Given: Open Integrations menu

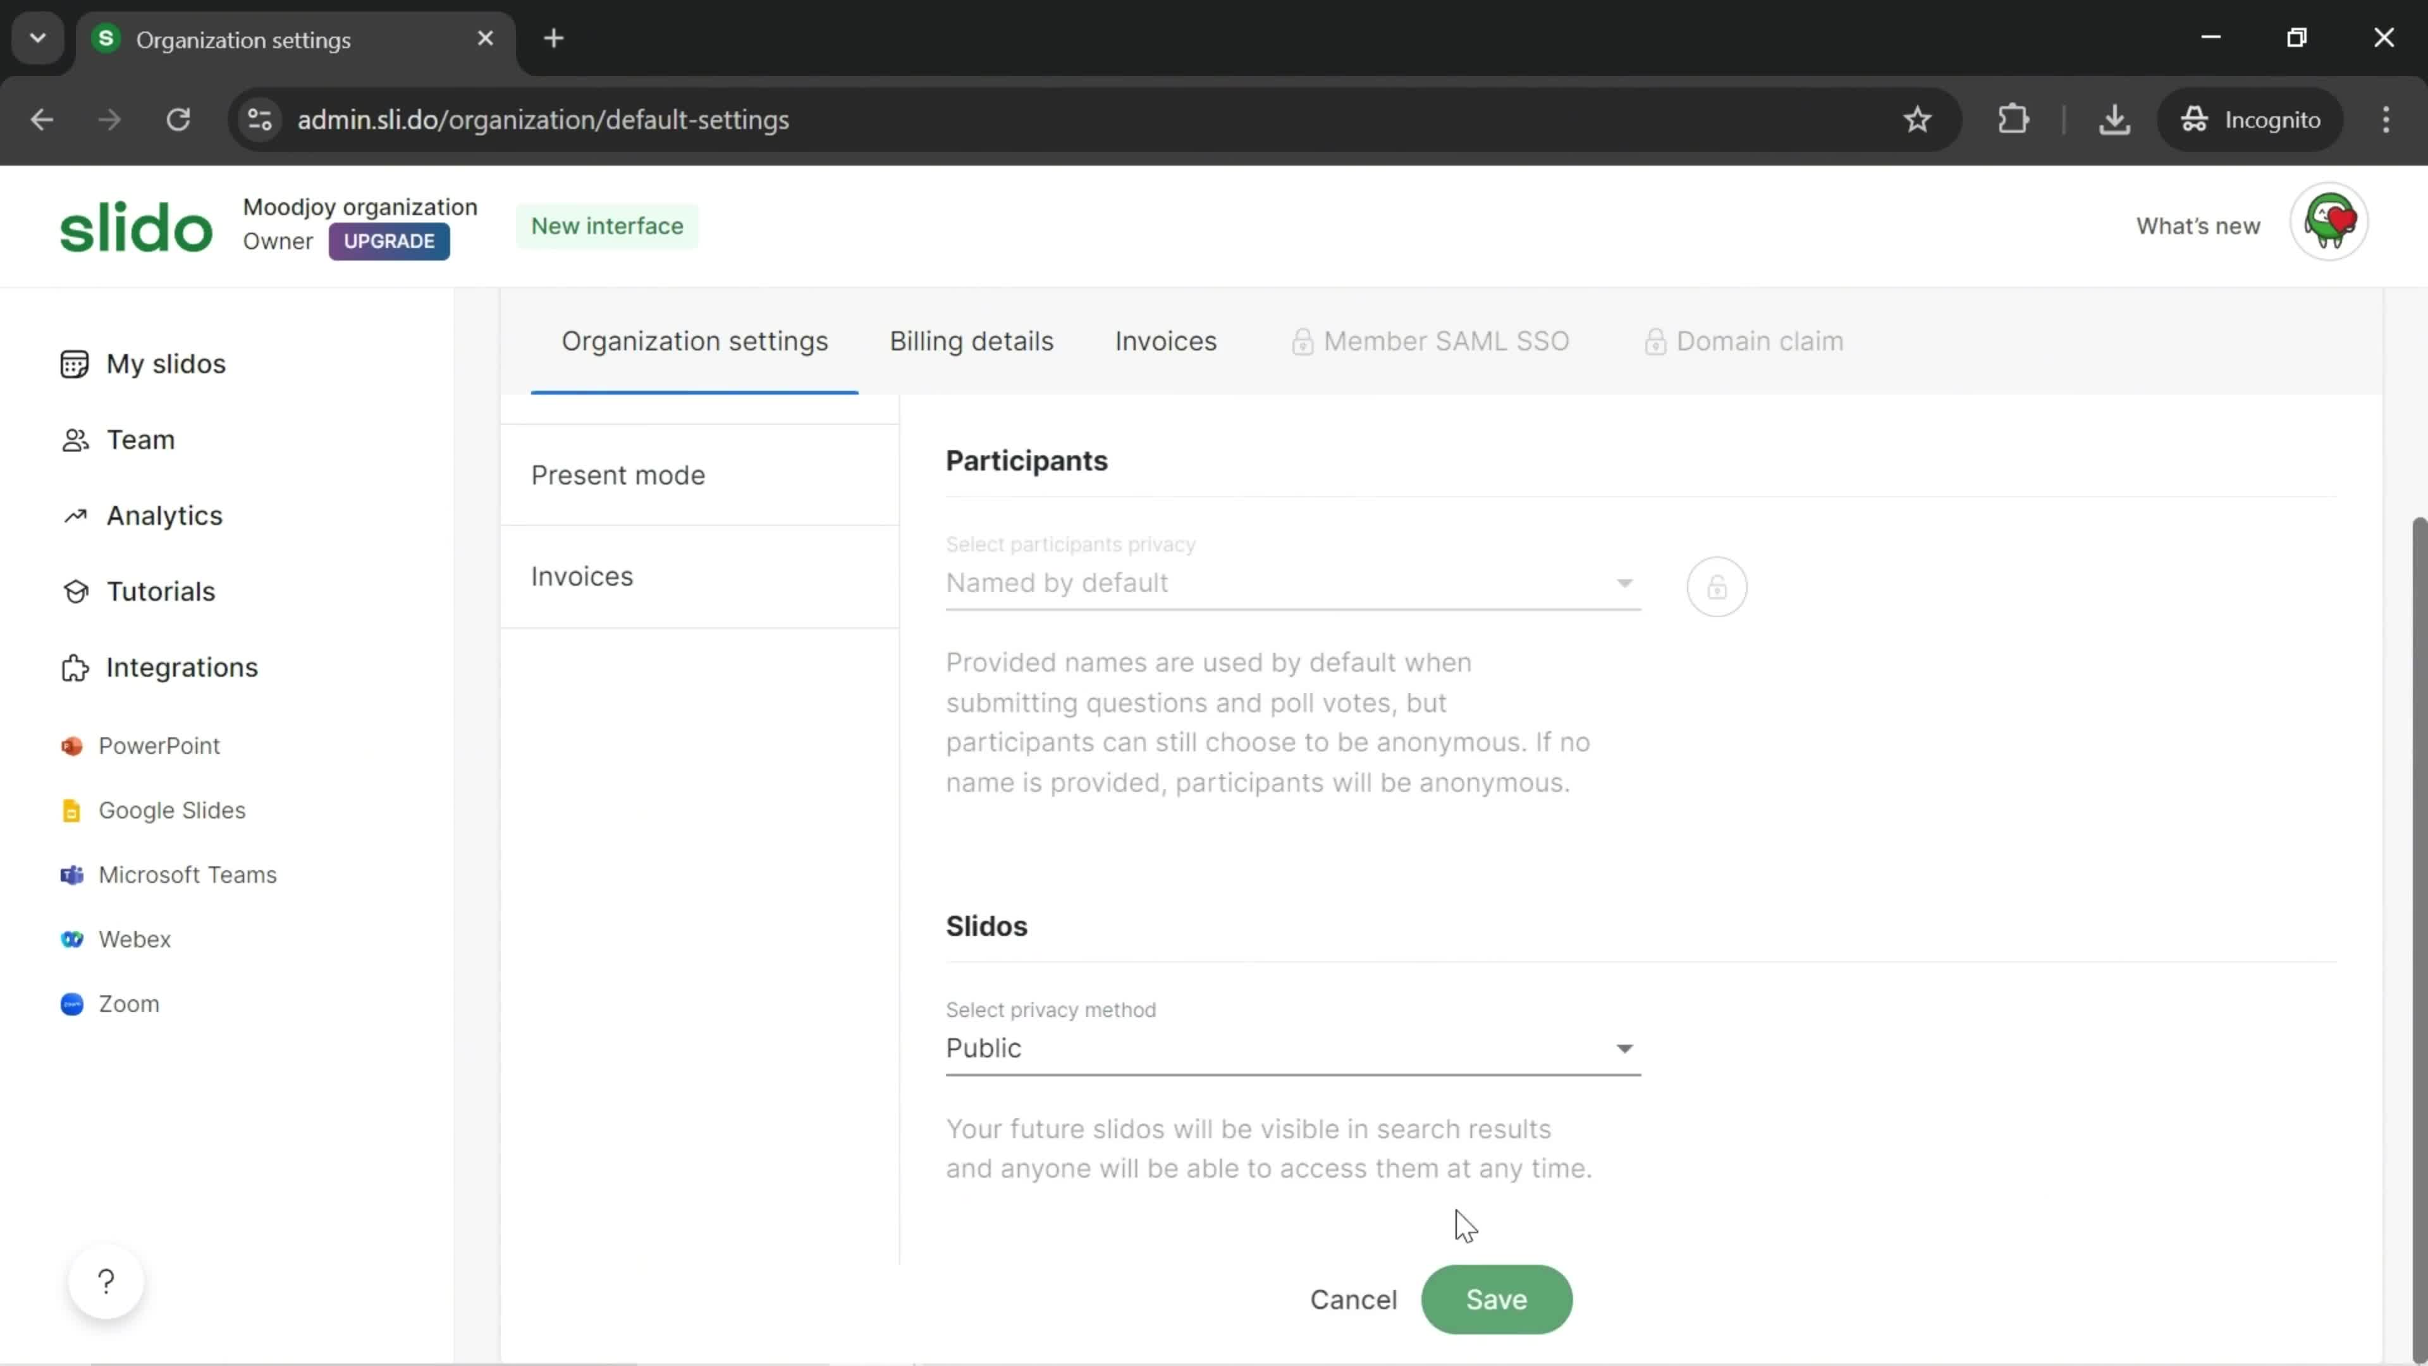Looking at the screenshot, I should click(x=181, y=667).
